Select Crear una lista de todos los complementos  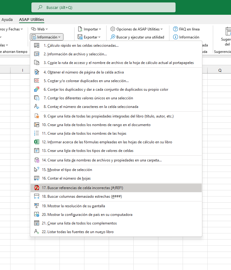[116, 223]
